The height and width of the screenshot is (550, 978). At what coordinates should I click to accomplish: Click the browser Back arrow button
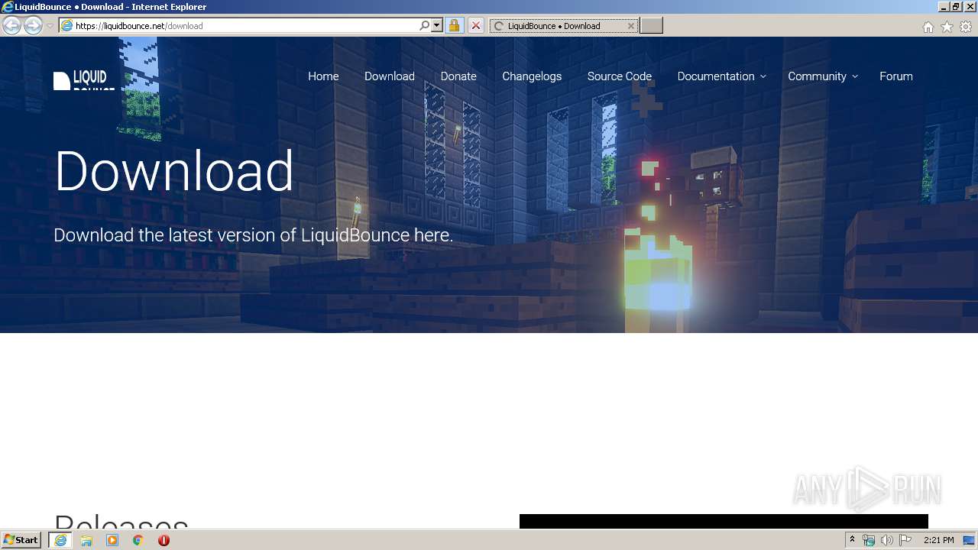click(x=11, y=26)
